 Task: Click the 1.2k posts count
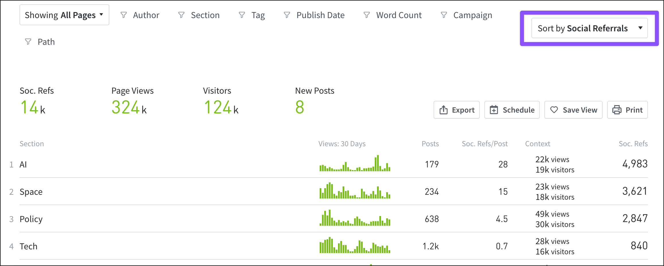431,246
